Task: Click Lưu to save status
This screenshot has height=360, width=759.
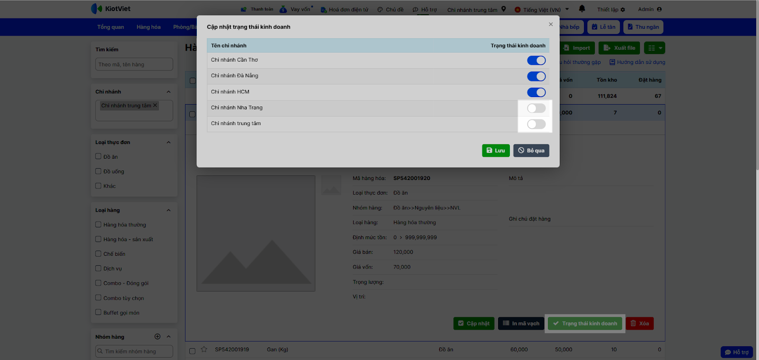Action: click(496, 150)
